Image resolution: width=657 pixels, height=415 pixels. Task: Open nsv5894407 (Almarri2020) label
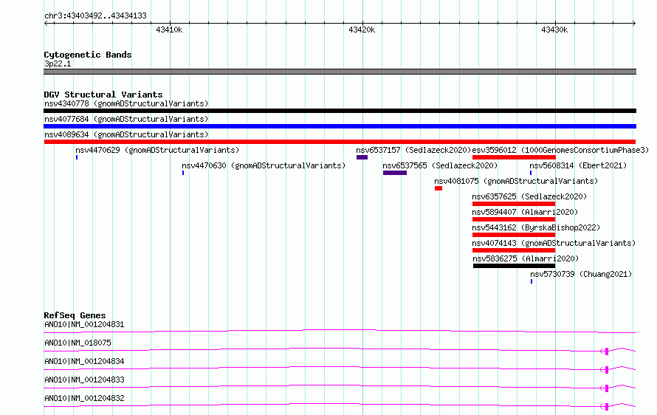pyautogui.click(x=525, y=212)
